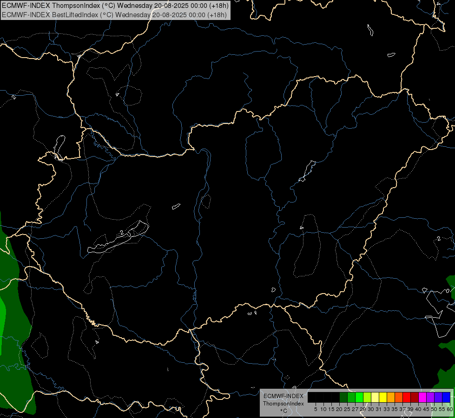
Task: Choose the red-orange 35–37 legend swatch
Action: 399,397
